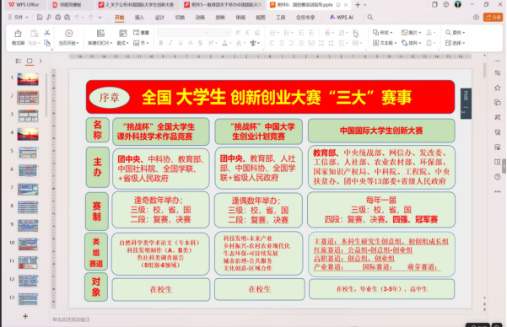Select slide 5 thumbnail

(28, 153)
